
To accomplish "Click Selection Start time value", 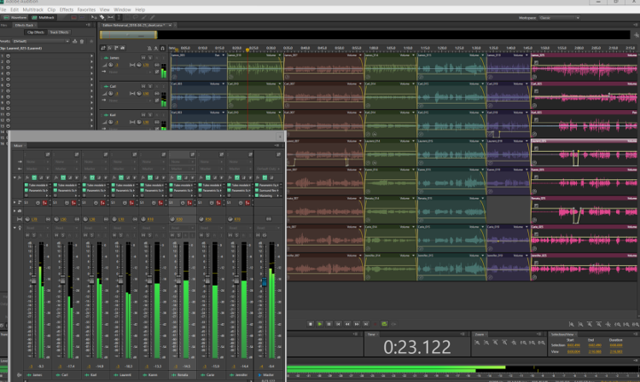I will tap(573, 345).
